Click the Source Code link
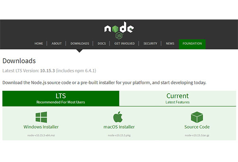The image size is (238, 162). point(197,127)
